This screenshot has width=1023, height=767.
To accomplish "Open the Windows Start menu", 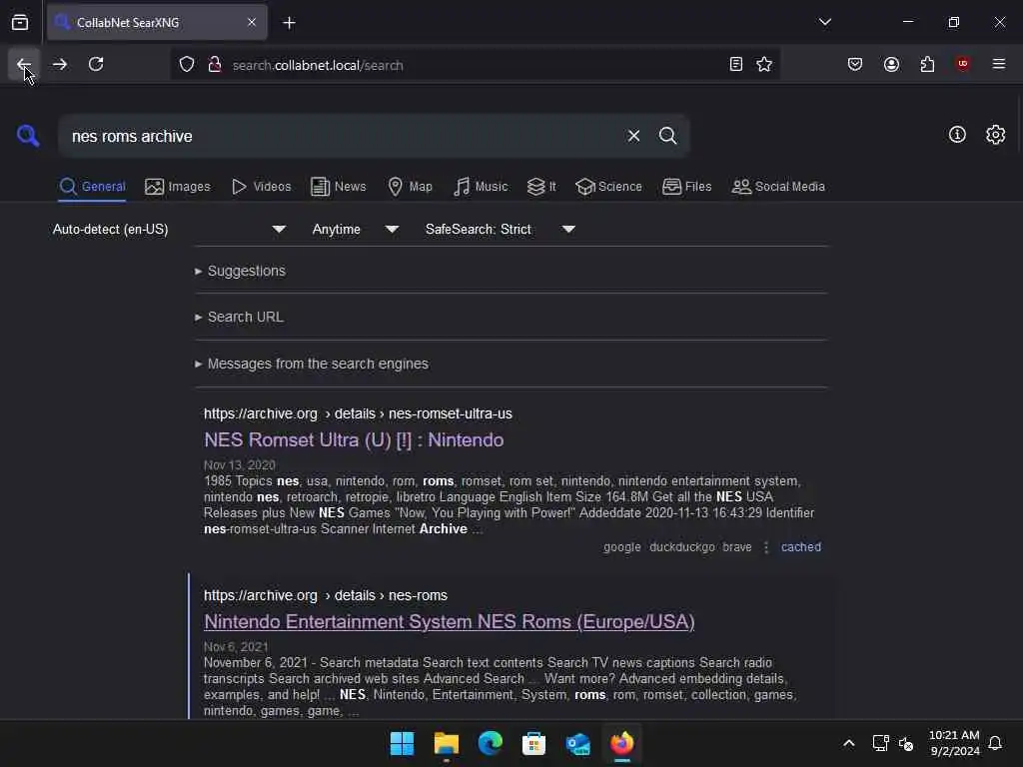I will (x=402, y=743).
